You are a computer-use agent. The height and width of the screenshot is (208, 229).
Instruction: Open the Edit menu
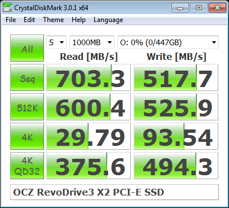(29, 20)
